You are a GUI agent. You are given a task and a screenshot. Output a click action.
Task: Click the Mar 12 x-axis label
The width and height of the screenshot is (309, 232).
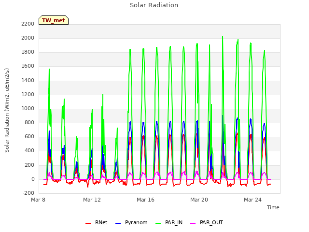click(x=92, y=200)
